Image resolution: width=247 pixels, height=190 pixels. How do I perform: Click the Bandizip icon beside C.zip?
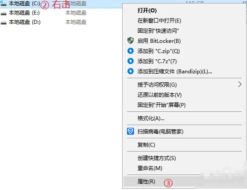point(131,51)
